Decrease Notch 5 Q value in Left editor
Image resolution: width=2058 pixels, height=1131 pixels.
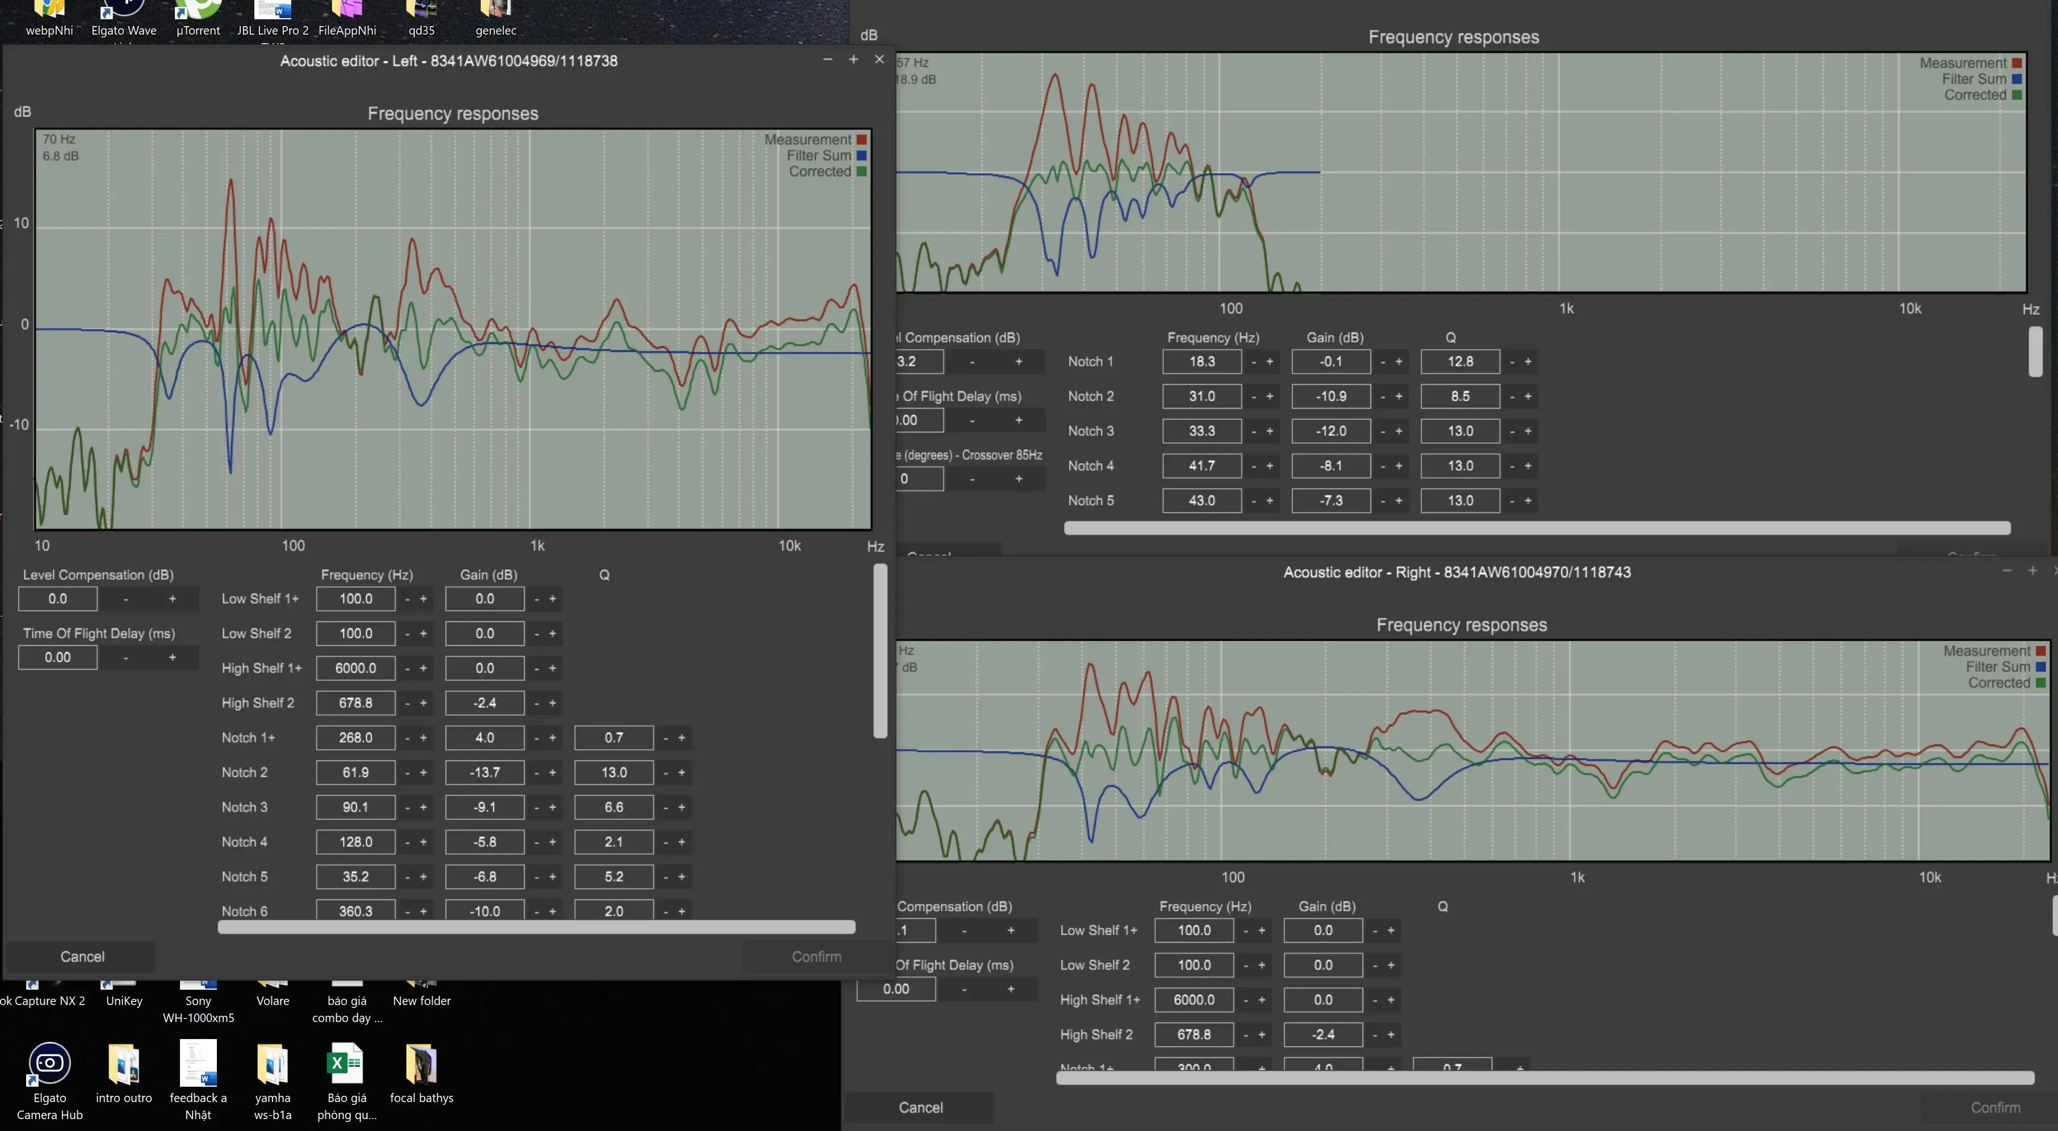point(665,876)
